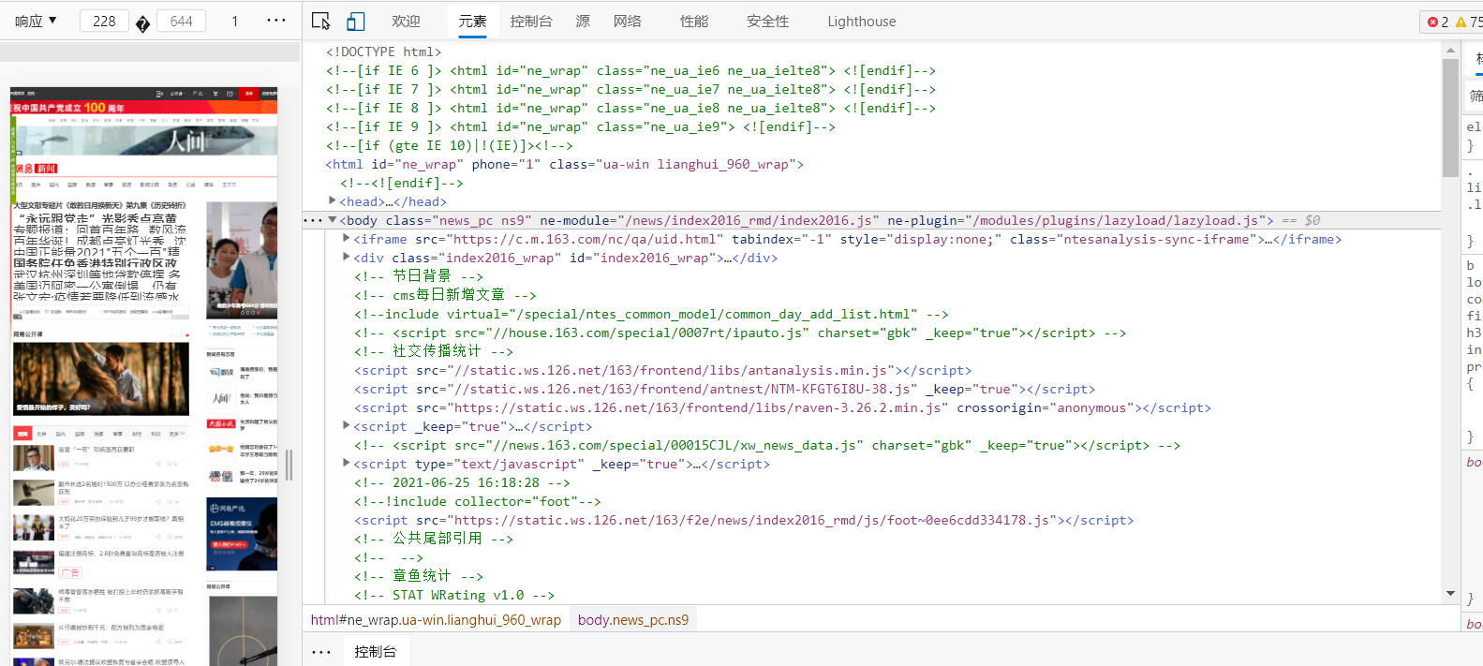This screenshot has height=666, width=1483.
Task: Open the 性能 tab
Action: click(694, 21)
